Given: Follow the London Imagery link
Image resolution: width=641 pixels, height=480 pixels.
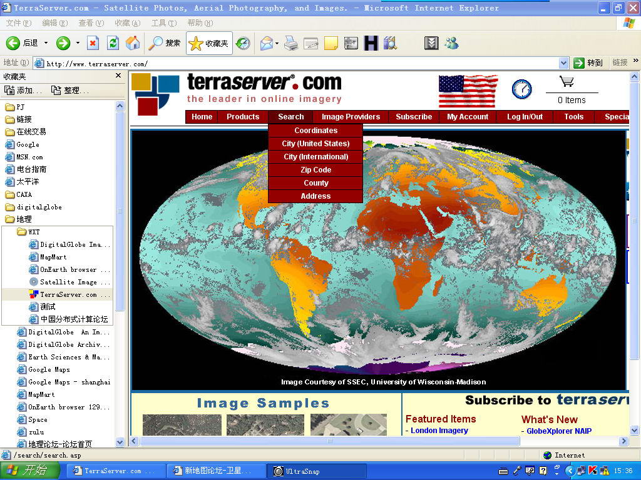Looking at the screenshot, I should [x=439, y=431].
